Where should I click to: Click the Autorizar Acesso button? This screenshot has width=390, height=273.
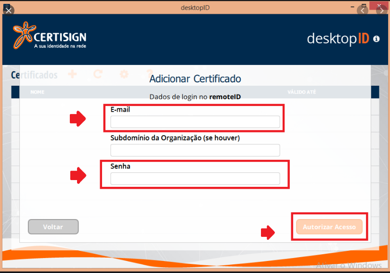(329, 227)
